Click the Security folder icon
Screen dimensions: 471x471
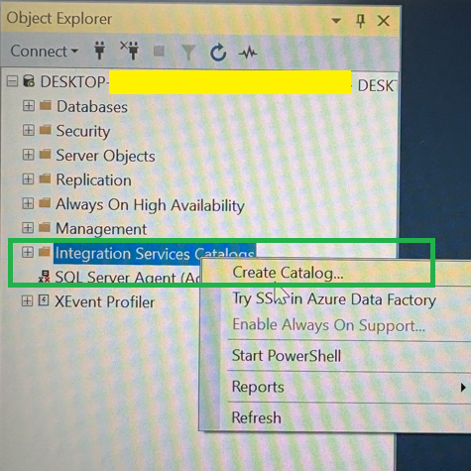[x=46, y=130]
